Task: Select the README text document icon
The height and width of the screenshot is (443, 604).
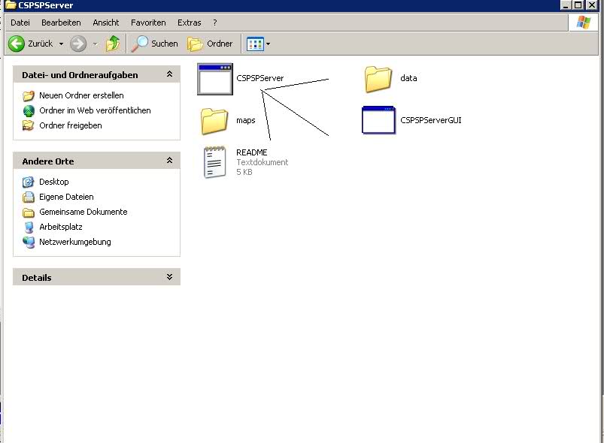Action: coord(214,162)
